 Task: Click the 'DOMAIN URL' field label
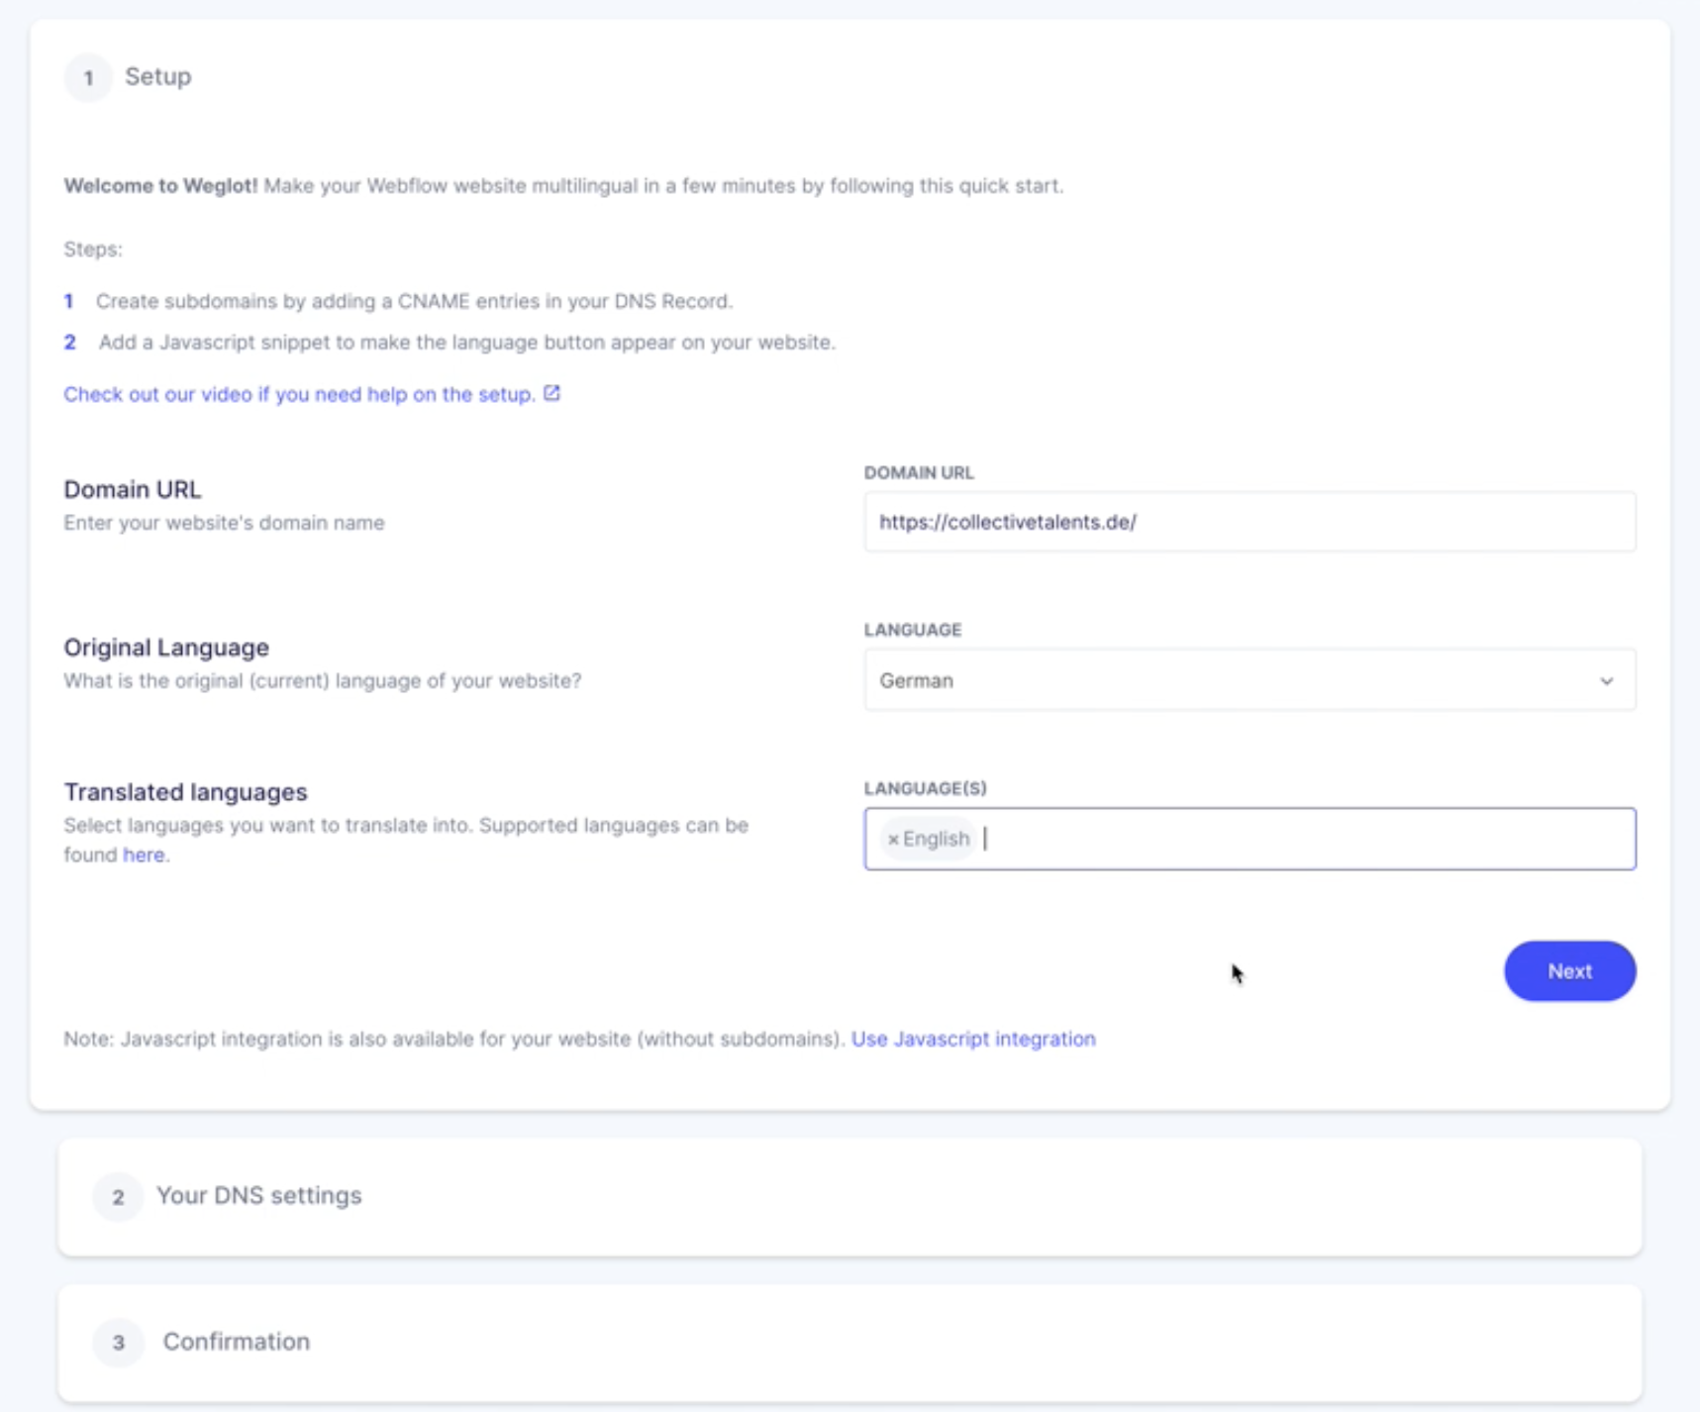[x=919, y=472]
